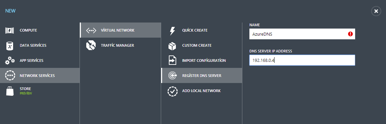Click the Network Services dotted circle icon

(10, 75)
